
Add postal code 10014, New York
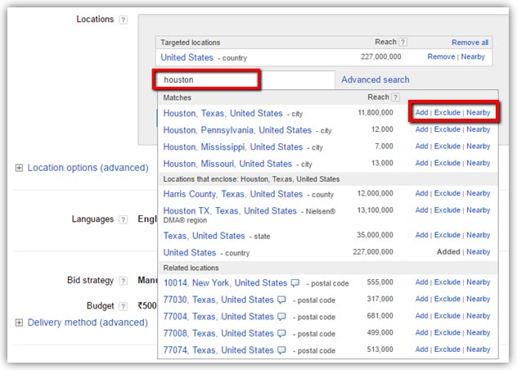(421, 282)
